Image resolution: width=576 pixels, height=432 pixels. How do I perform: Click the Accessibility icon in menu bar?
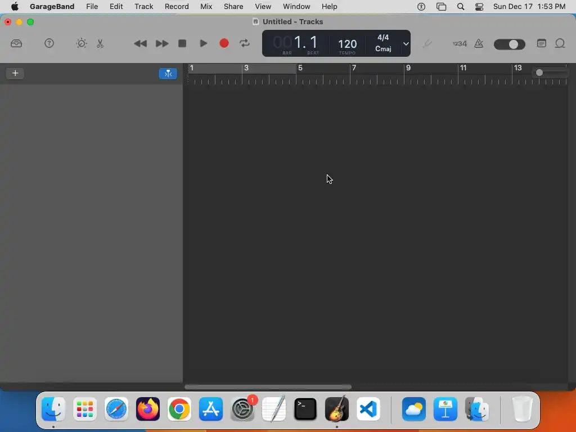[421, 7]
